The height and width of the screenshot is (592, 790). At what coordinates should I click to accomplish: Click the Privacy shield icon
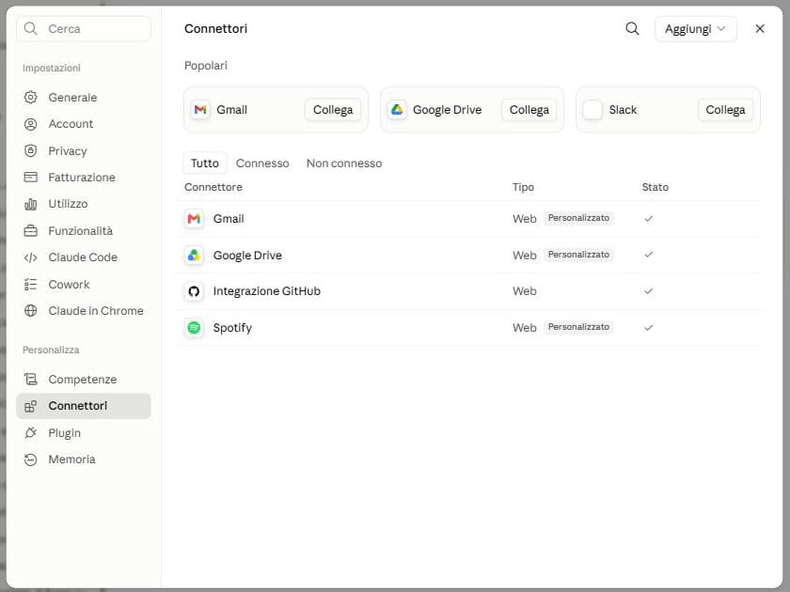tap(31, 150)
